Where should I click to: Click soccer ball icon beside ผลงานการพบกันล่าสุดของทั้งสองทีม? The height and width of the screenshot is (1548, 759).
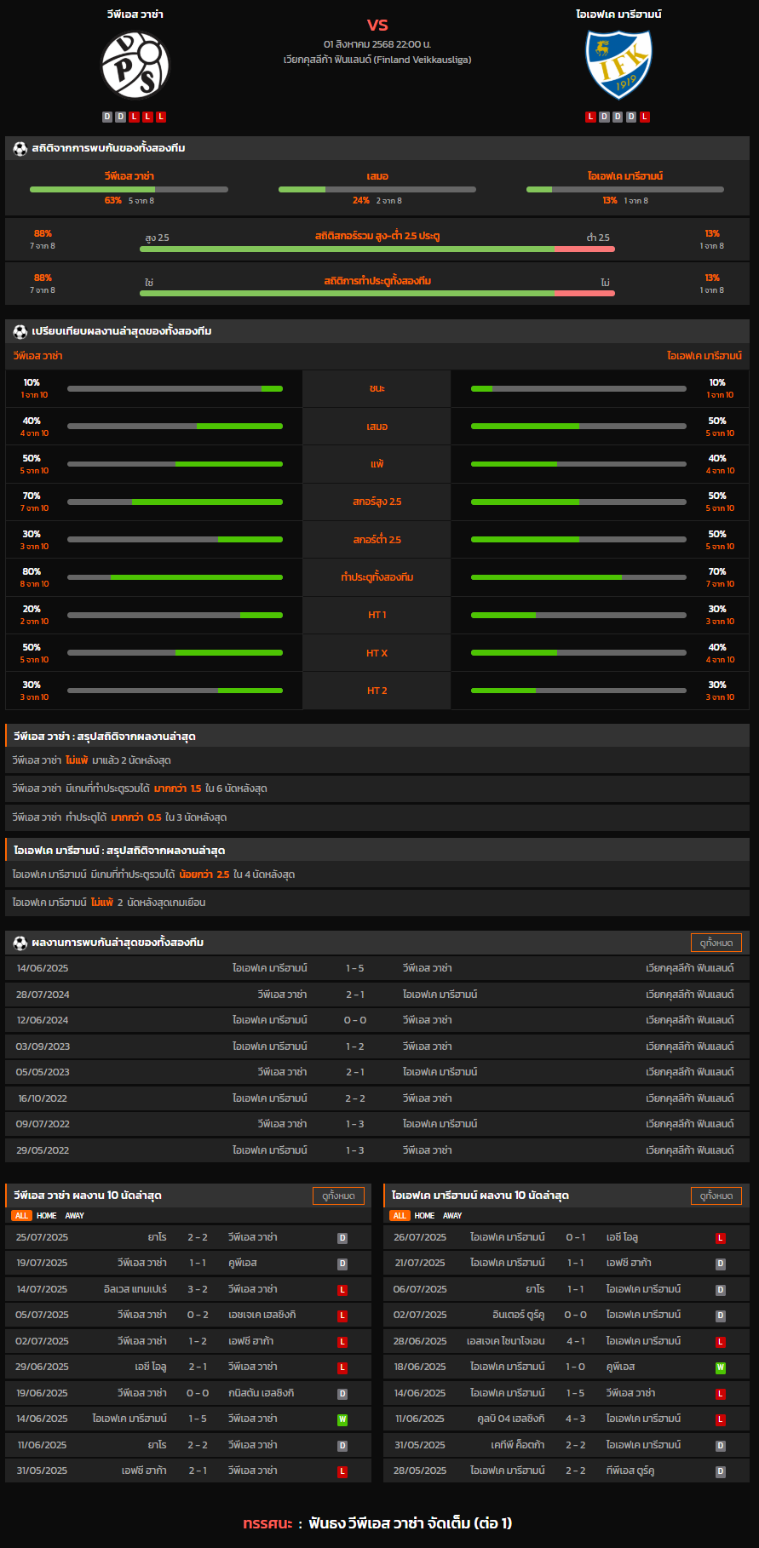point(20,943)
